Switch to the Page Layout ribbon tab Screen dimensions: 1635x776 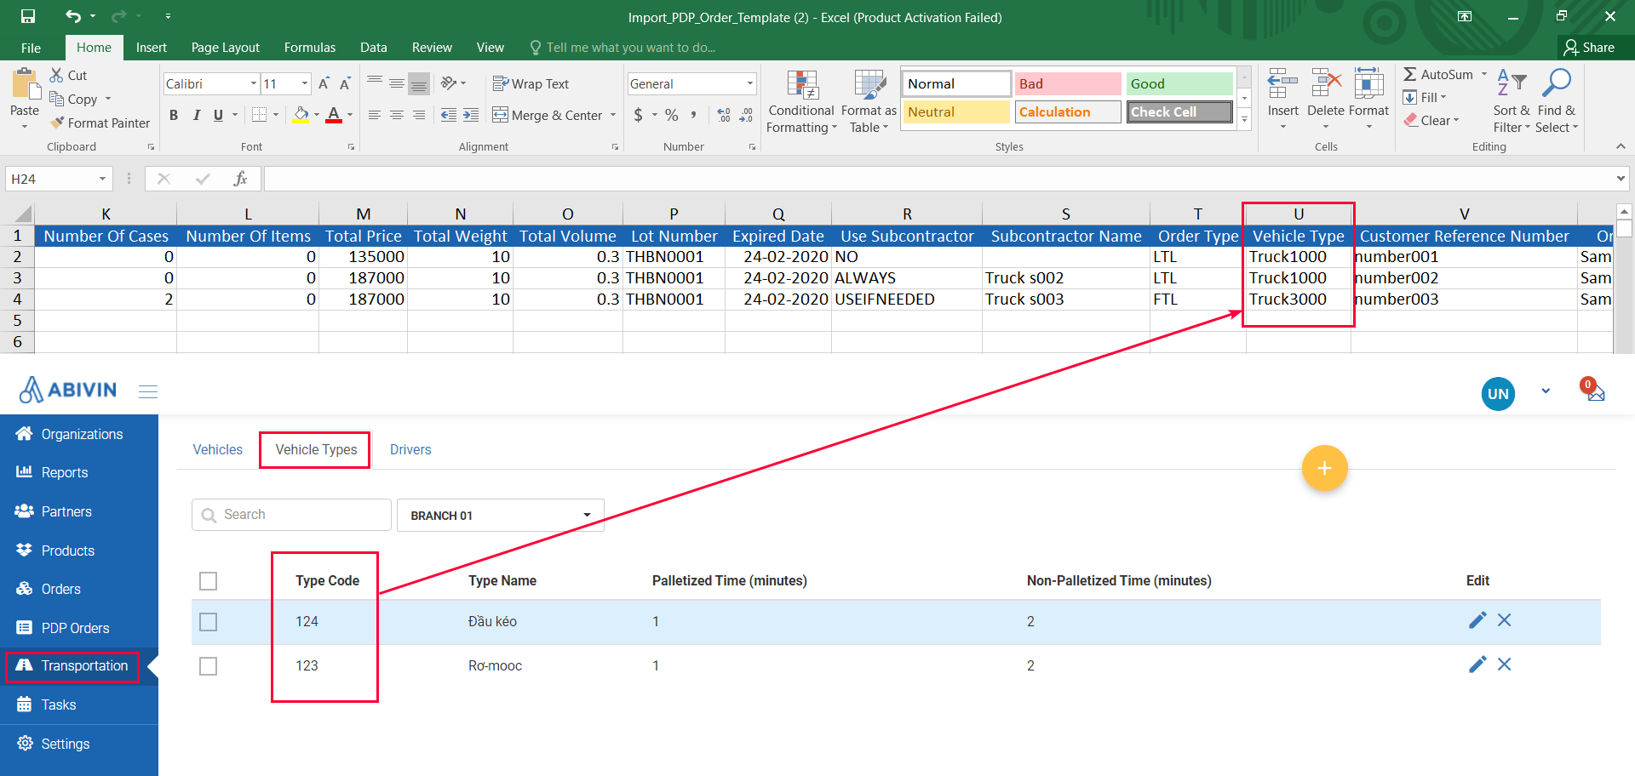coord(226,48)
